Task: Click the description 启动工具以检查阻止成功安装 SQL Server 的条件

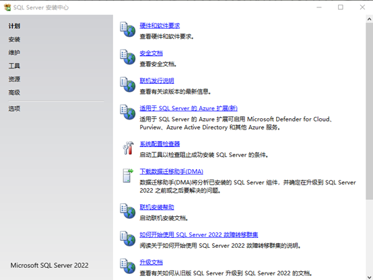Action: [204, 155]
